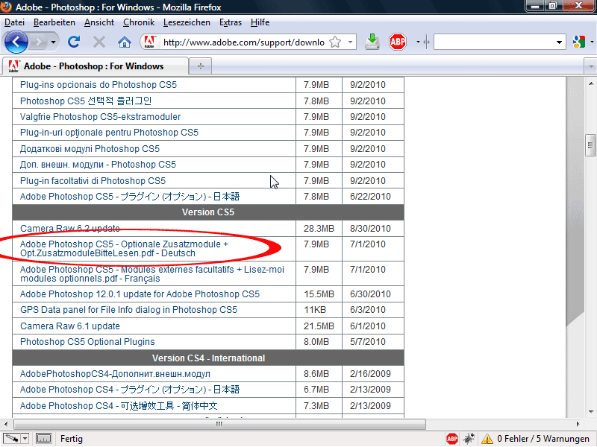
Task: Open the back/forward history dropdown
Action: pos(53,42)
